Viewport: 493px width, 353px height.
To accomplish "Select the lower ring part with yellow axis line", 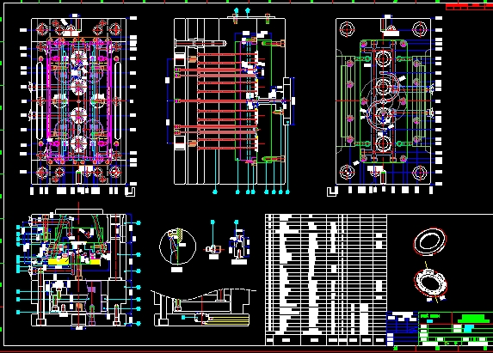I will 431,283.
